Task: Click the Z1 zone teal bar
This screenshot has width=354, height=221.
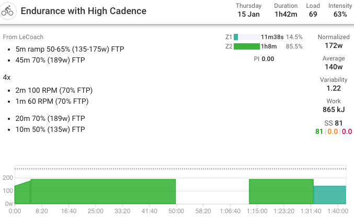Action: point(236,37)
